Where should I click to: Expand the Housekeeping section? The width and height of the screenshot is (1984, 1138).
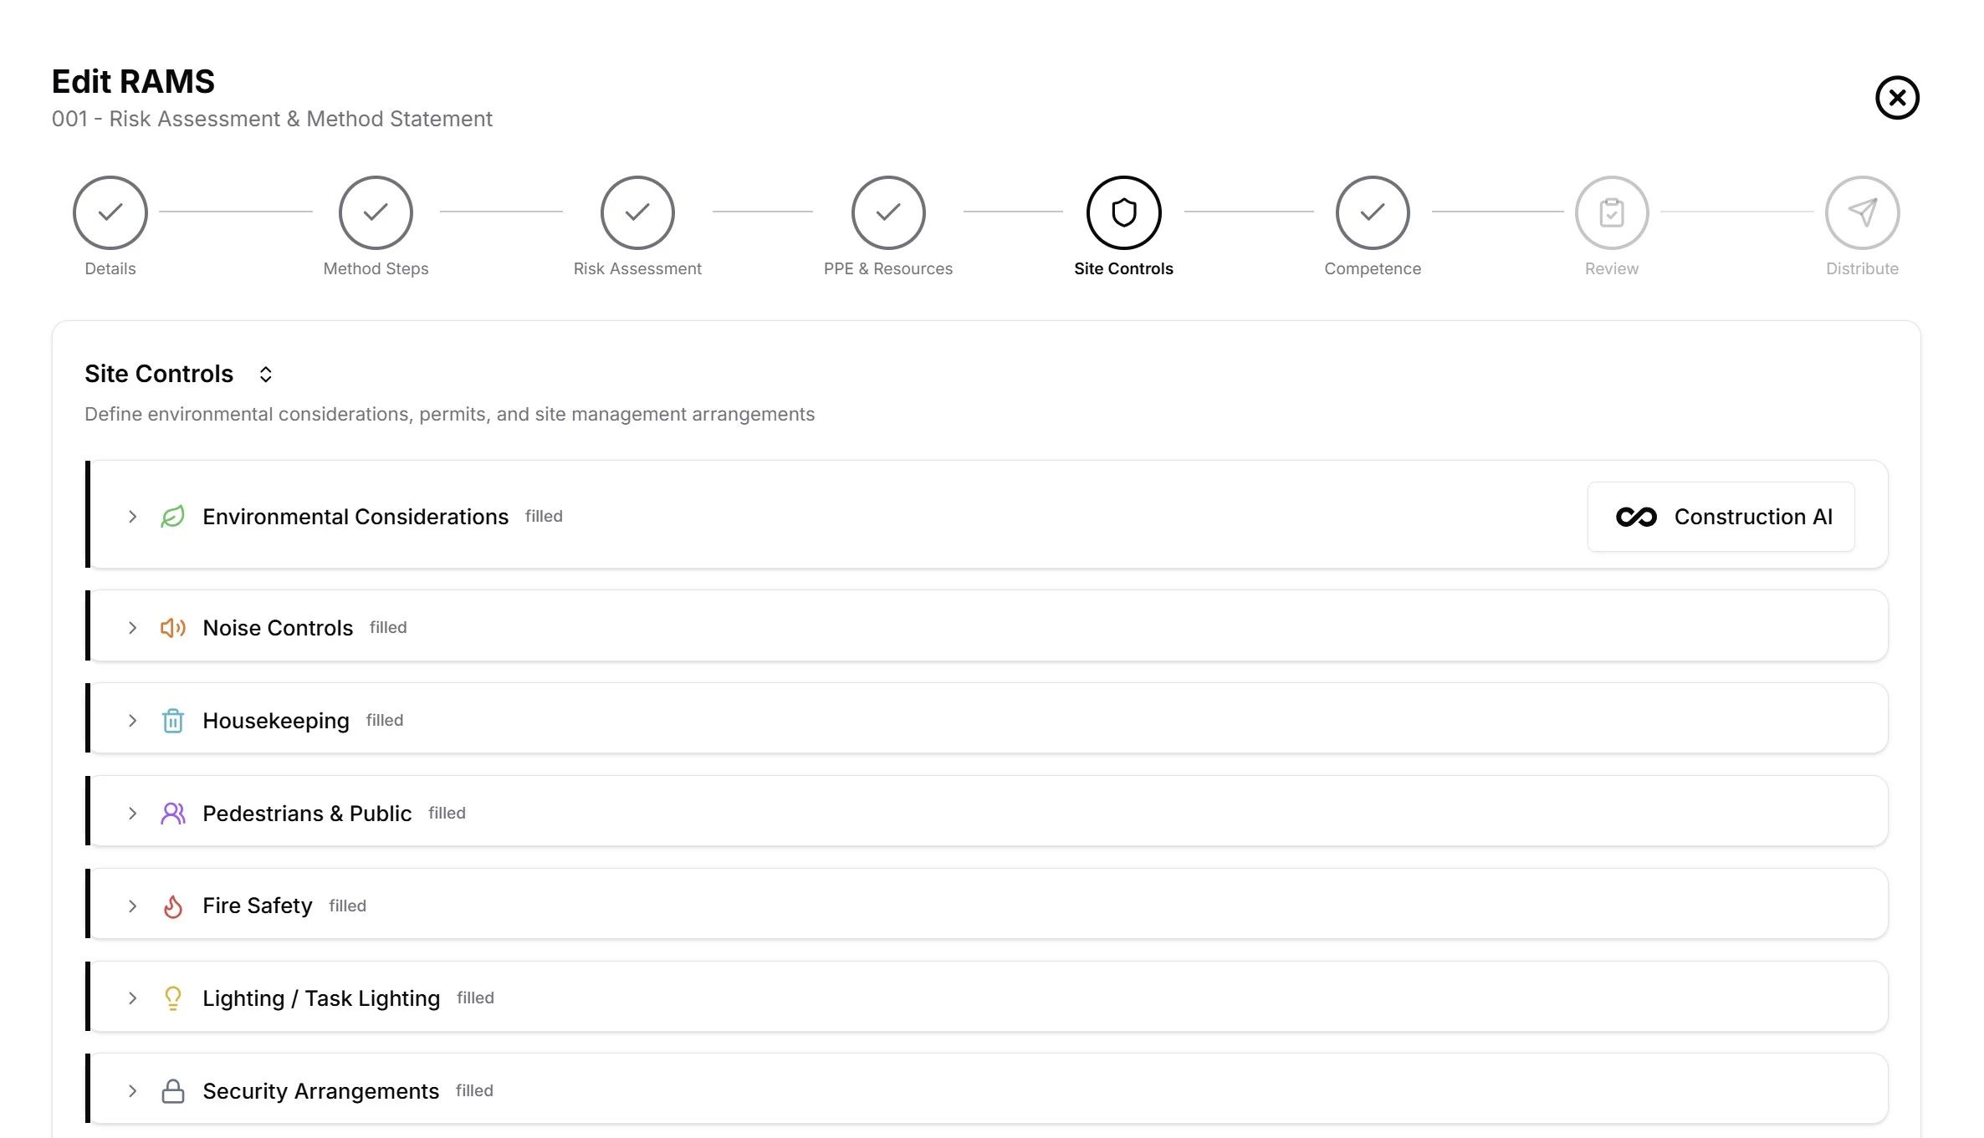[x=132, y=720]
